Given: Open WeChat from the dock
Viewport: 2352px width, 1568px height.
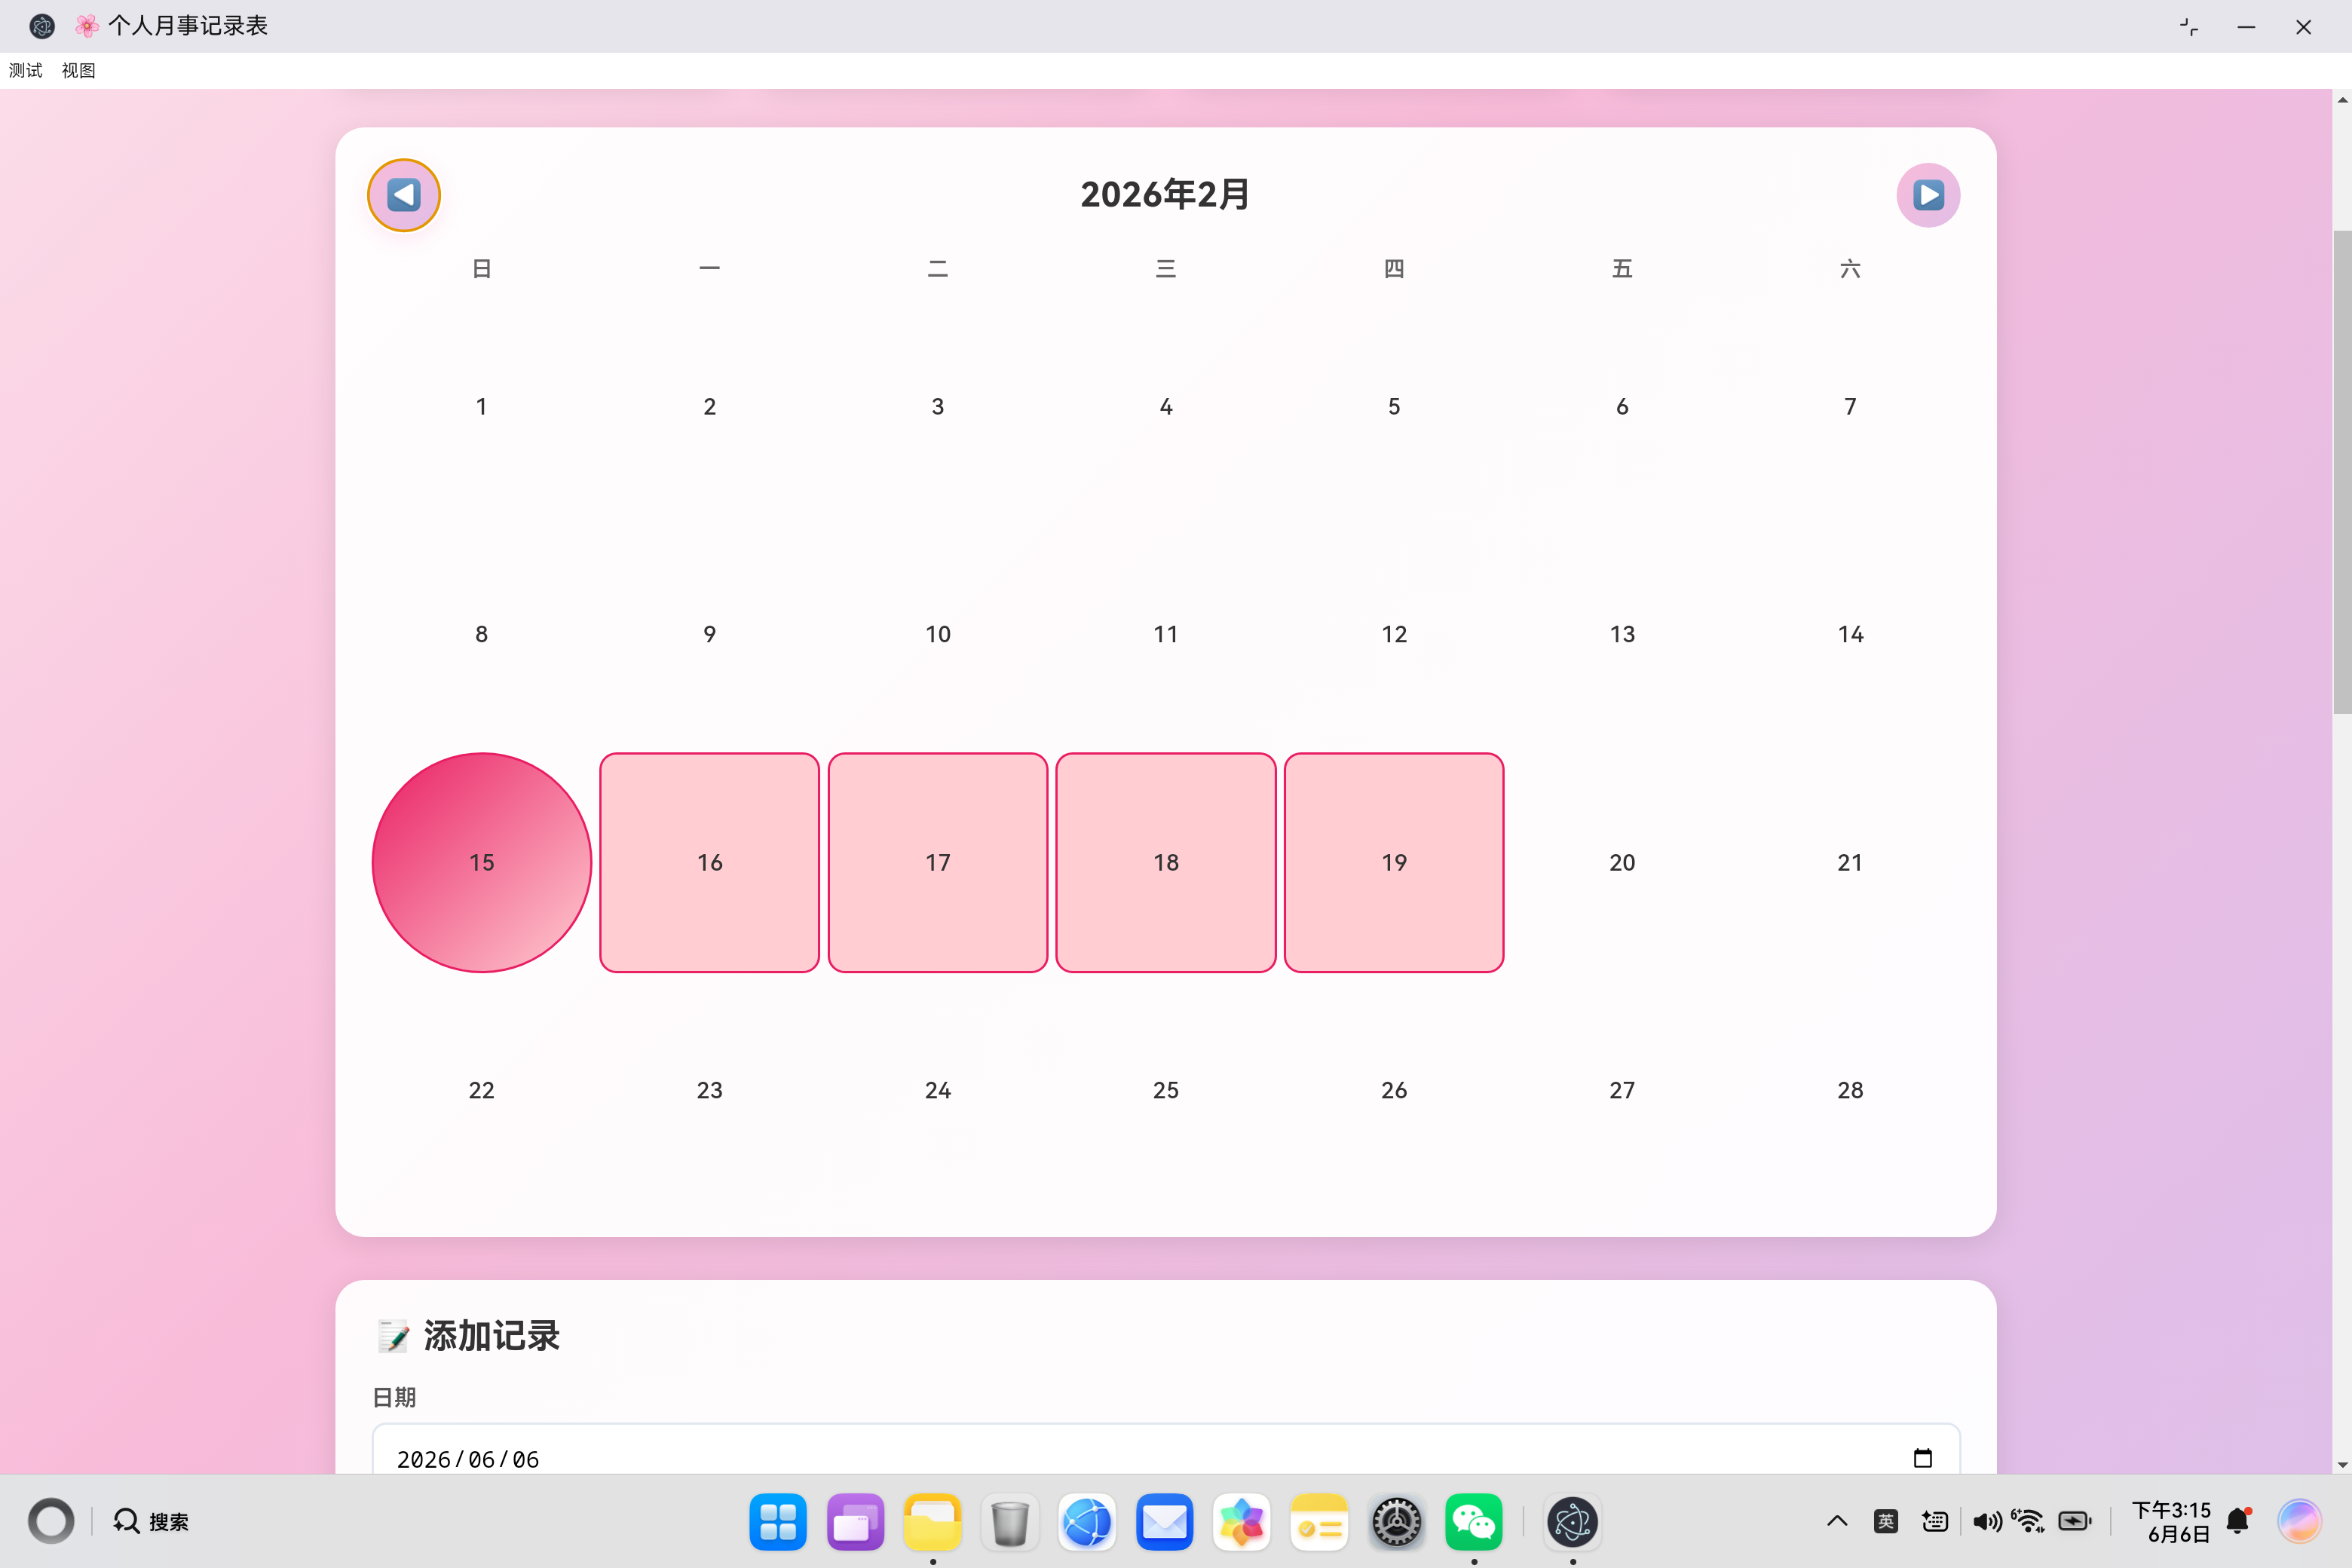Looking at the screenshot, I should click(1473, 1521).
